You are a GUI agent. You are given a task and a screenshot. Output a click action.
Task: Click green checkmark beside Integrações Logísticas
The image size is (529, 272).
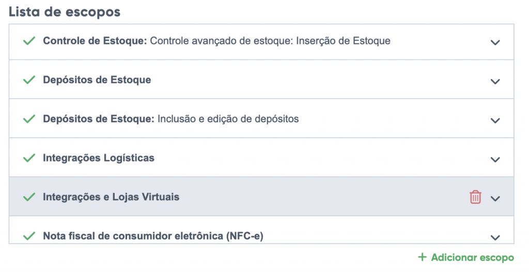(29, 158)
